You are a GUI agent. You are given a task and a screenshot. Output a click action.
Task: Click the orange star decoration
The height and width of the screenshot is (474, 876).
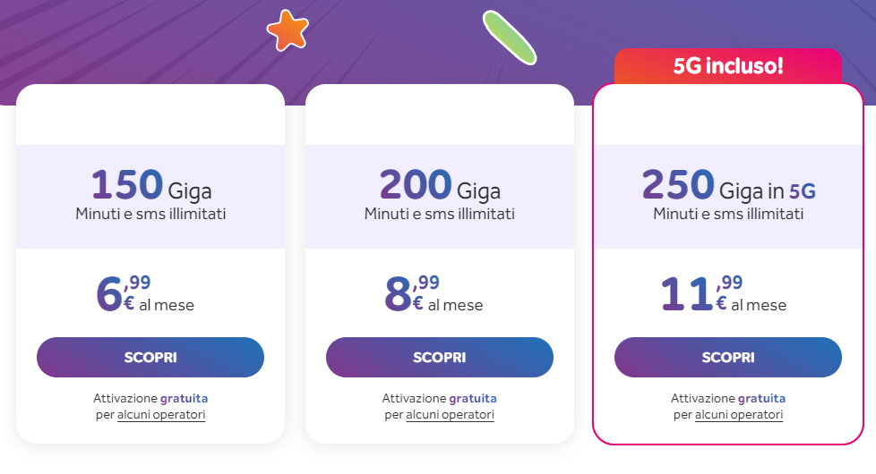[288, 30]
